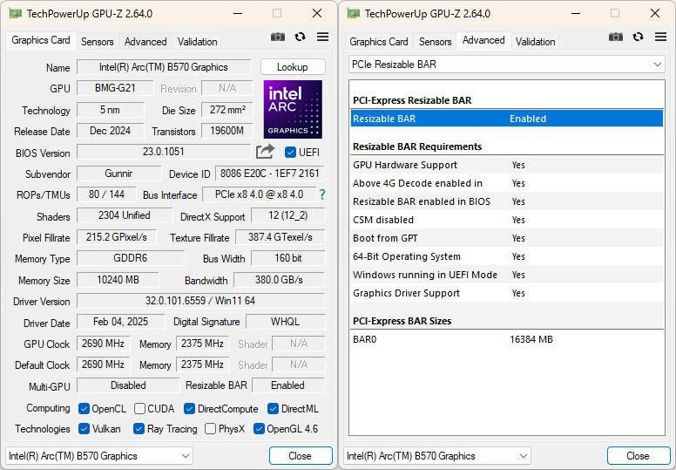Select the BAR0 16384 MB row
Viewport: 676px width, 470px height.
(x=507, y=339)
